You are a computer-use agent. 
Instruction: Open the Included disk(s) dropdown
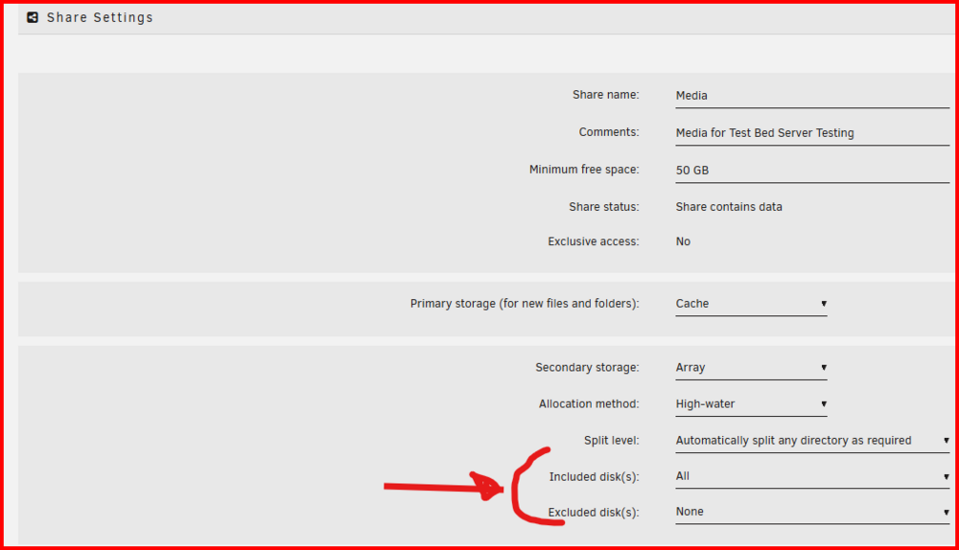pos(812,476)
